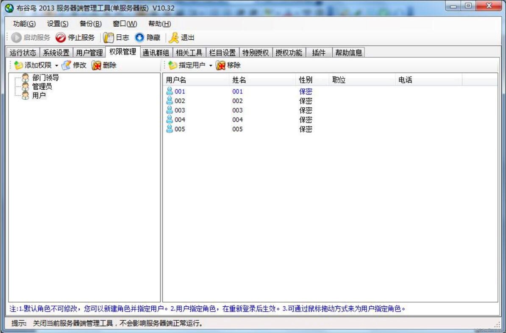Screen dimensions: 506x333
Task: Switch to the 相关工具 tab
Action: (189, 52)
